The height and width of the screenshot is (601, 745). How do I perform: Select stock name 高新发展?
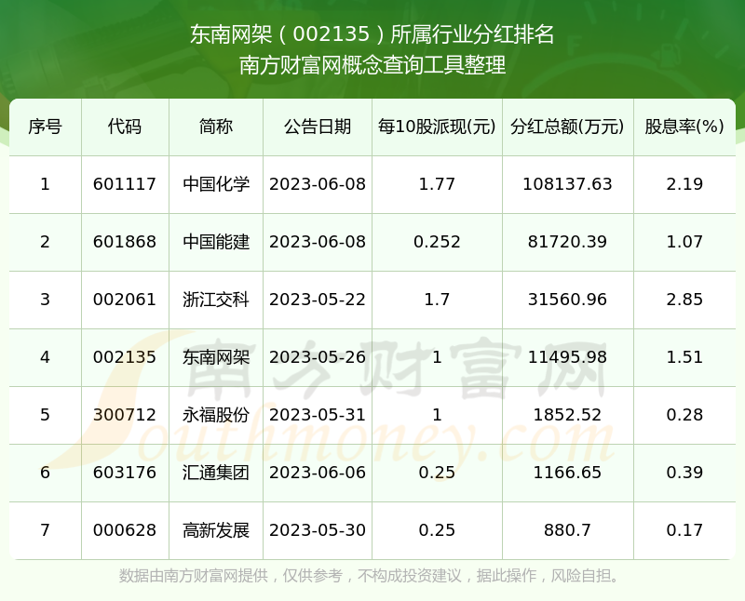click(216, 530)
